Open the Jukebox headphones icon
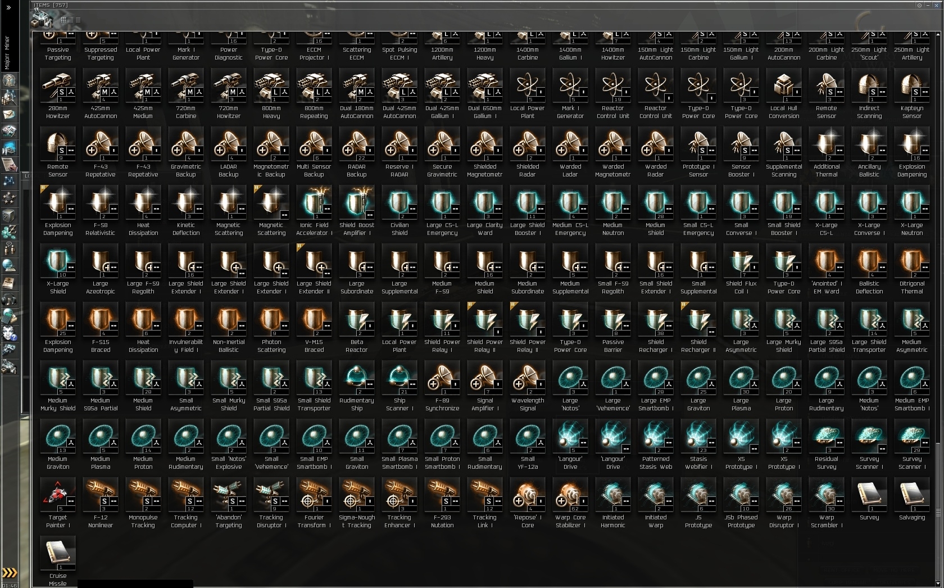Screen dimensions: 944x588 click(10, 299)
